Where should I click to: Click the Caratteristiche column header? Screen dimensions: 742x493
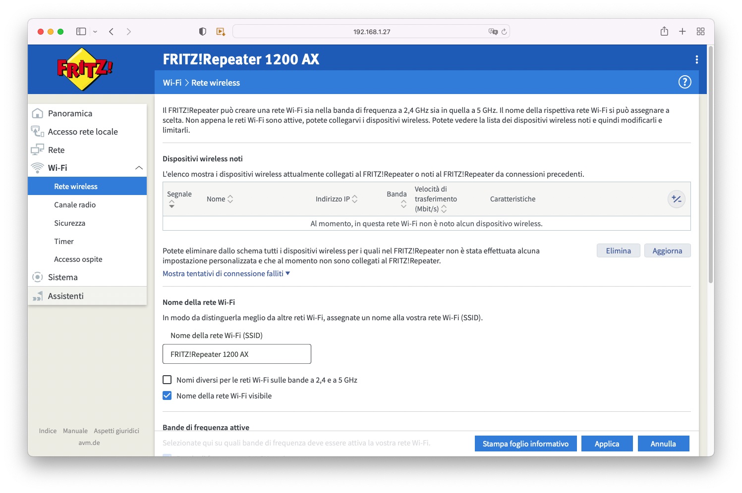point(513,199)
